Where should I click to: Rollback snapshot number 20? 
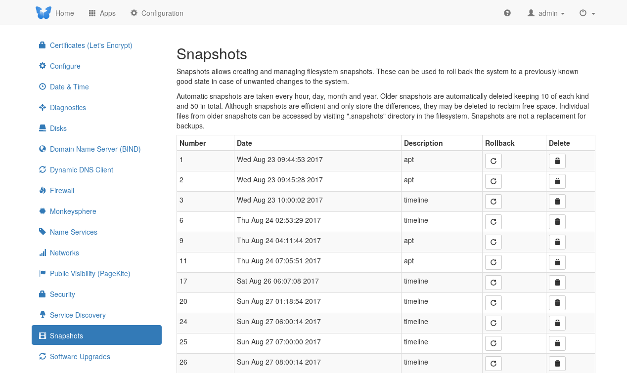coord(493,303)
